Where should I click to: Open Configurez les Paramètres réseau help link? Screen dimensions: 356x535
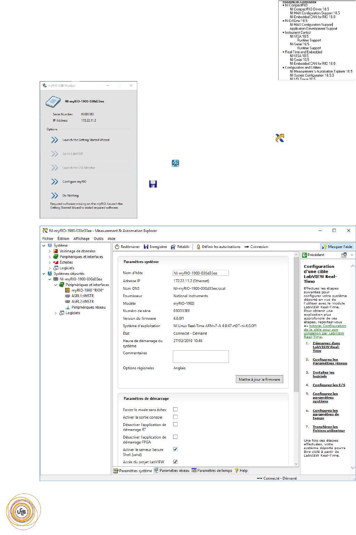pyautogui.click(x=330, y=361)
